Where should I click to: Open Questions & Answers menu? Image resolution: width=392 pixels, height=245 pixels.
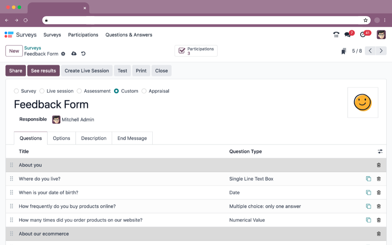point(129,35)
